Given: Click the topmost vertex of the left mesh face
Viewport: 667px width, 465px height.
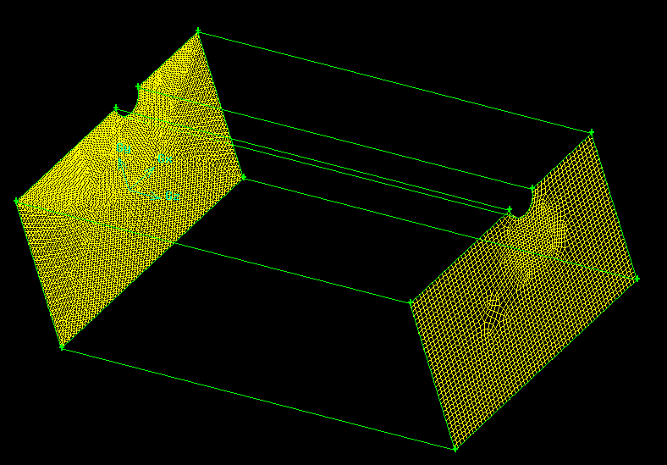Looking at the screenshot, I should point(198,31).
